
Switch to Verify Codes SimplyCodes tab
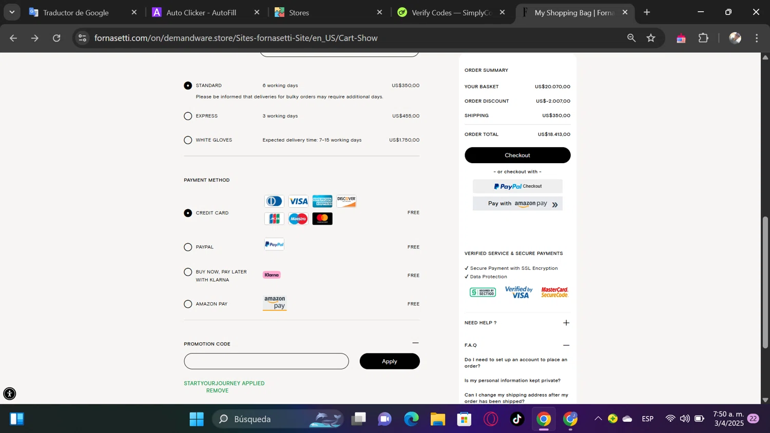(452, 12)
